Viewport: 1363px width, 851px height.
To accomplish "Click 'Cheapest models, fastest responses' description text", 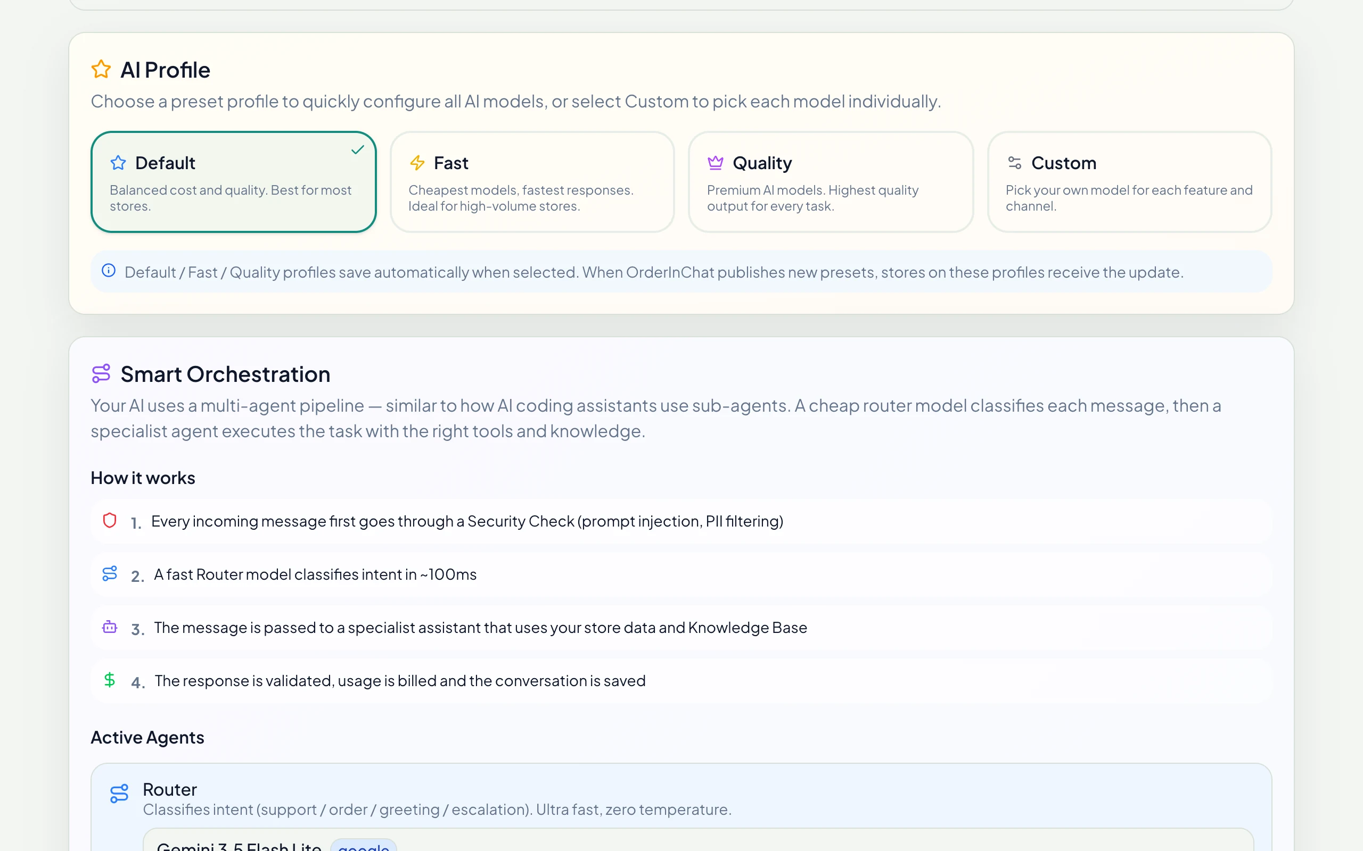I will (x=521, y=198).
